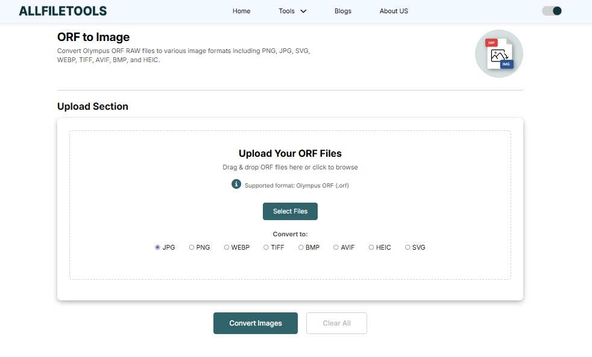
Task: Click the Upload Section heading
Action: click(x=92, y=107)
